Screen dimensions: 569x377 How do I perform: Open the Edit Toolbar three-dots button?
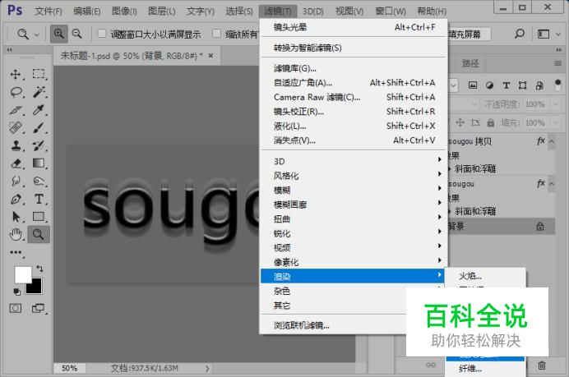[16, 252]
